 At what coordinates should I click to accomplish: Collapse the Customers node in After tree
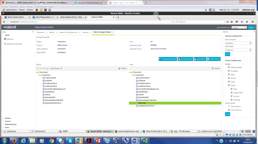coord(133,75)
